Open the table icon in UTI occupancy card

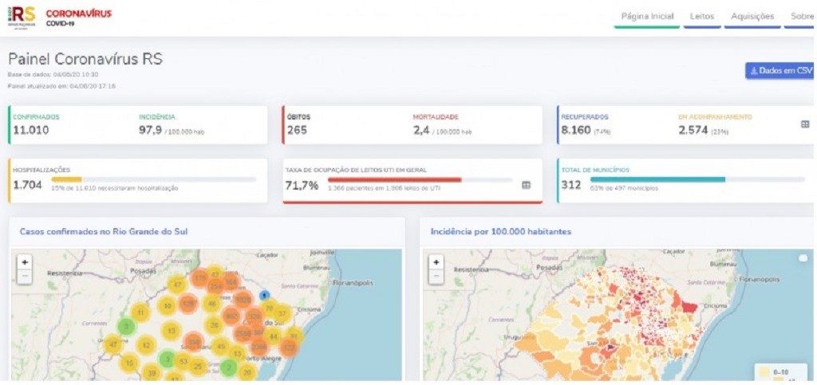pos(526,185)
